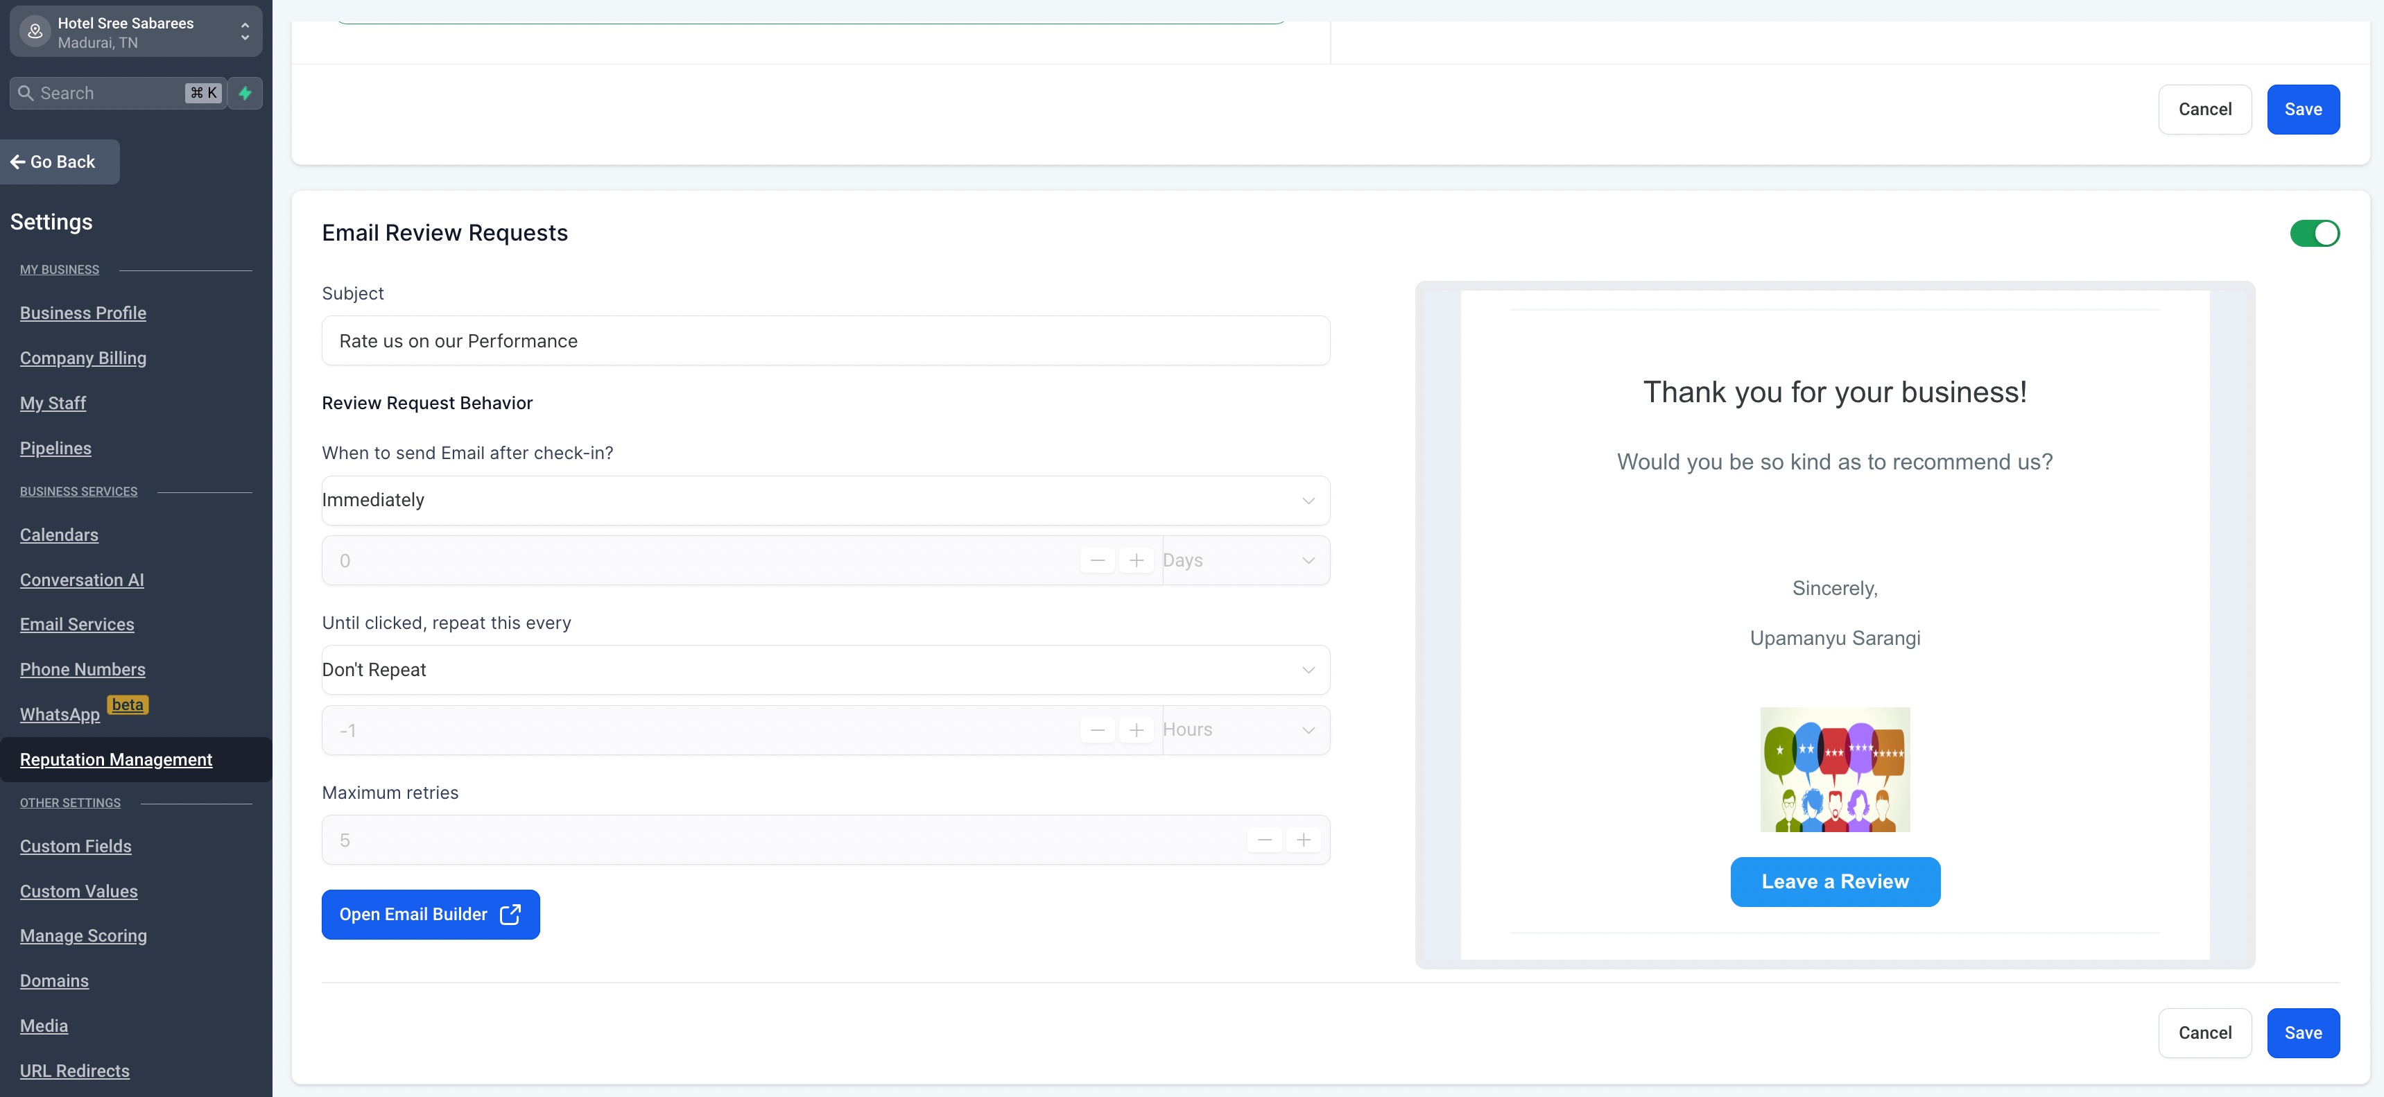
Task: Click the bottom Save button
Action: tap(2301, 1033)
